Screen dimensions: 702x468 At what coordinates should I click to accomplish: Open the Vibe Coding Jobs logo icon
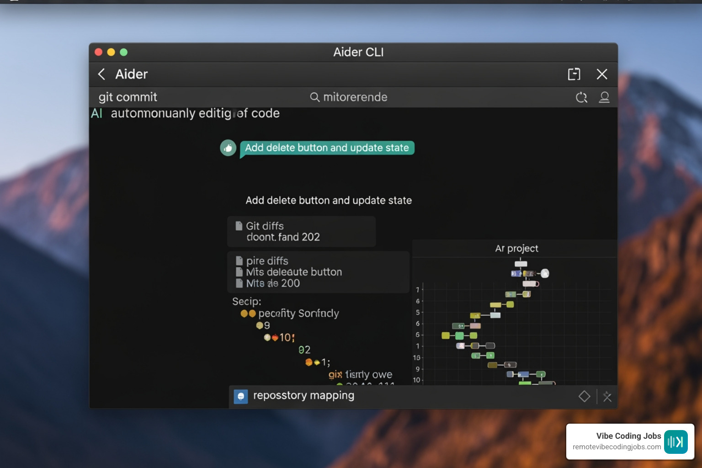tap(676, 441)
